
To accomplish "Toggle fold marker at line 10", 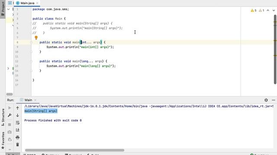I will pyautogui.click(x=31, y=52).
